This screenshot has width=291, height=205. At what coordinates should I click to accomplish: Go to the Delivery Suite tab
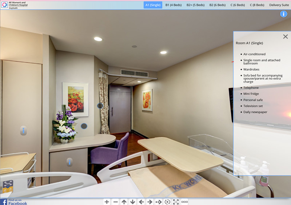279,5
